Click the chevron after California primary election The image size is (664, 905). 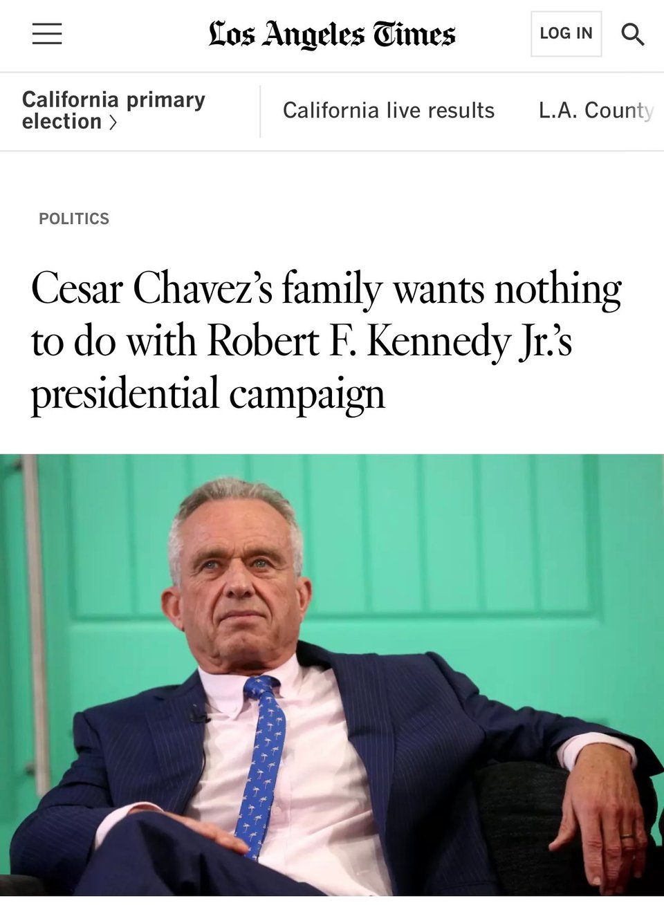pos(113,122)
